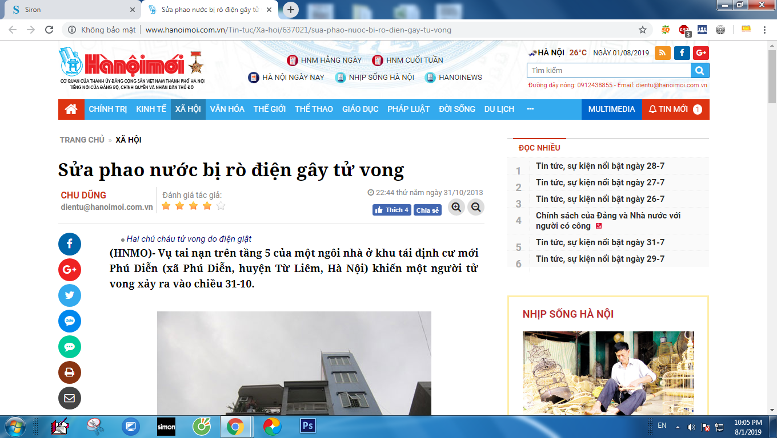
Task: Bookmark this page with star icon
Action: point(643,30)
